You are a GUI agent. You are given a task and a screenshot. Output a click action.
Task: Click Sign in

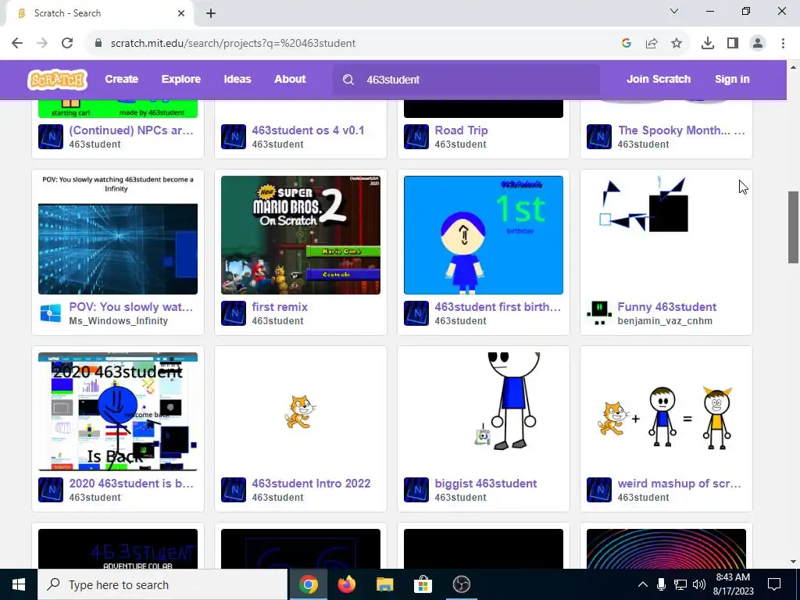pyautogui.click(x=732, y=79)
